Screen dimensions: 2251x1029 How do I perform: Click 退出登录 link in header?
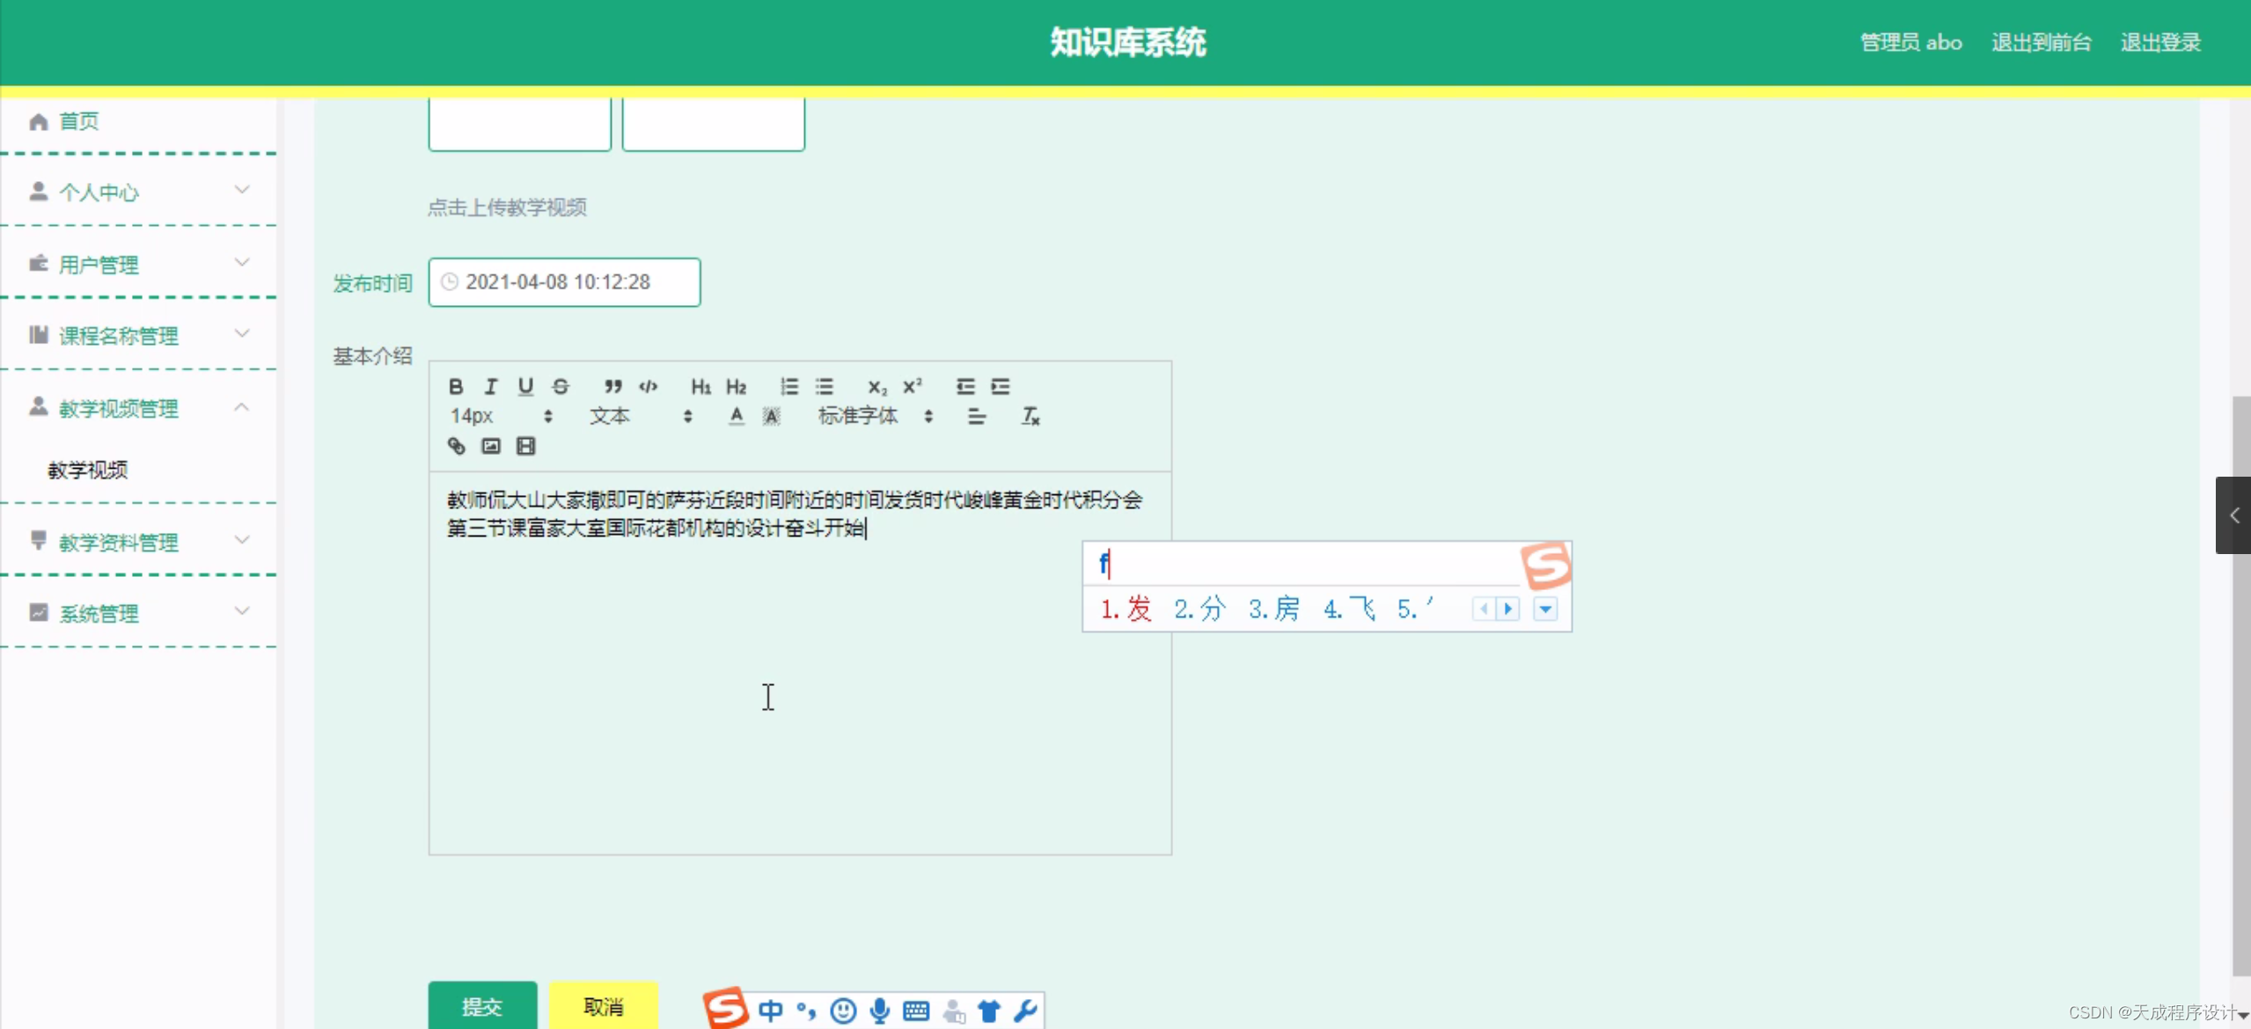(2159, 42)
